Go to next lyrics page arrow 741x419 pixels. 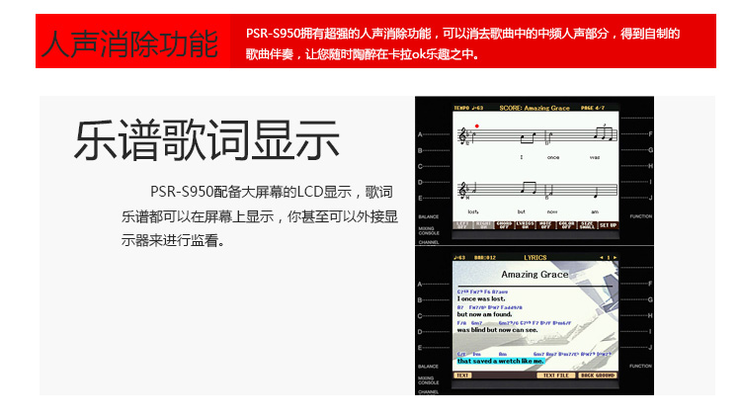pos(615,257)
